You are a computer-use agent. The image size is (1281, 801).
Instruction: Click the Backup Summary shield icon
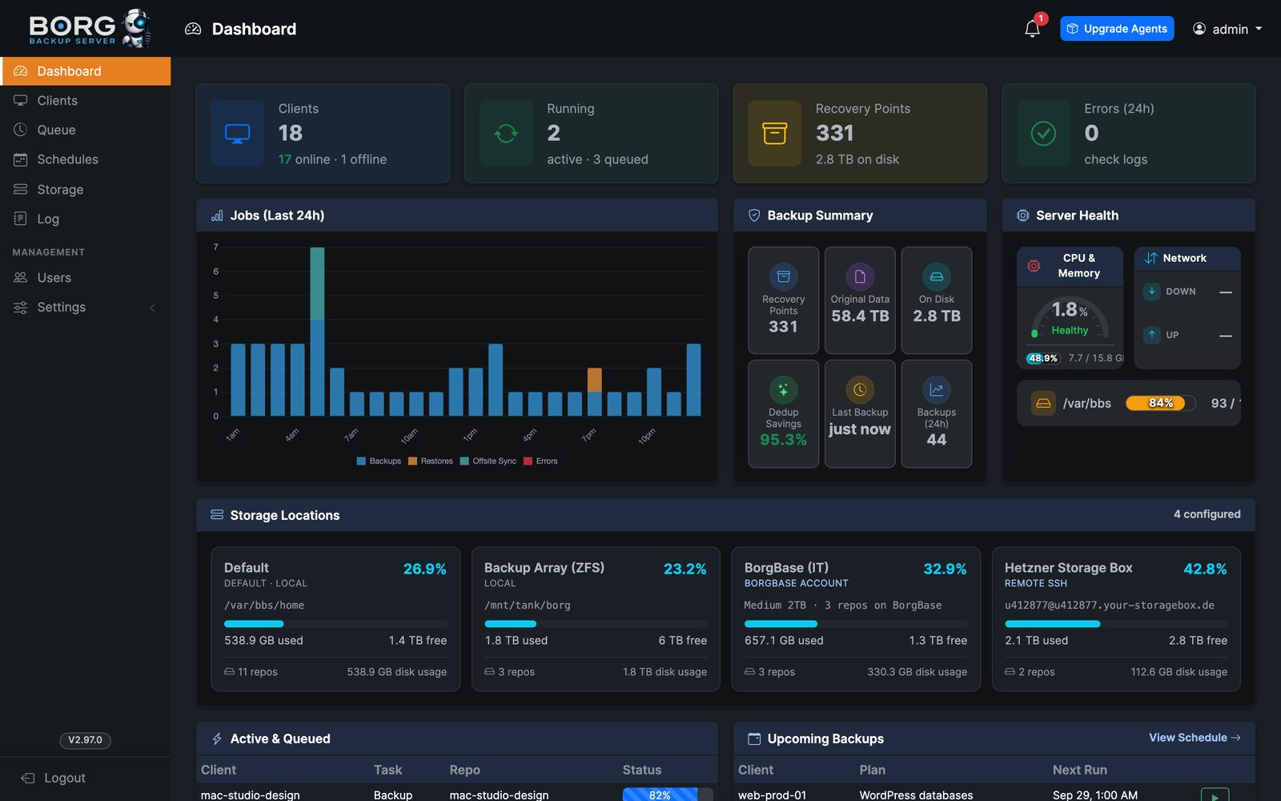tap(753, 215)
